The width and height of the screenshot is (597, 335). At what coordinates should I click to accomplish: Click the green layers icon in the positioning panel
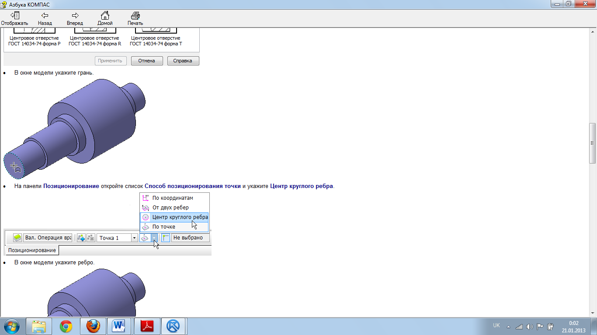[17, 238]
